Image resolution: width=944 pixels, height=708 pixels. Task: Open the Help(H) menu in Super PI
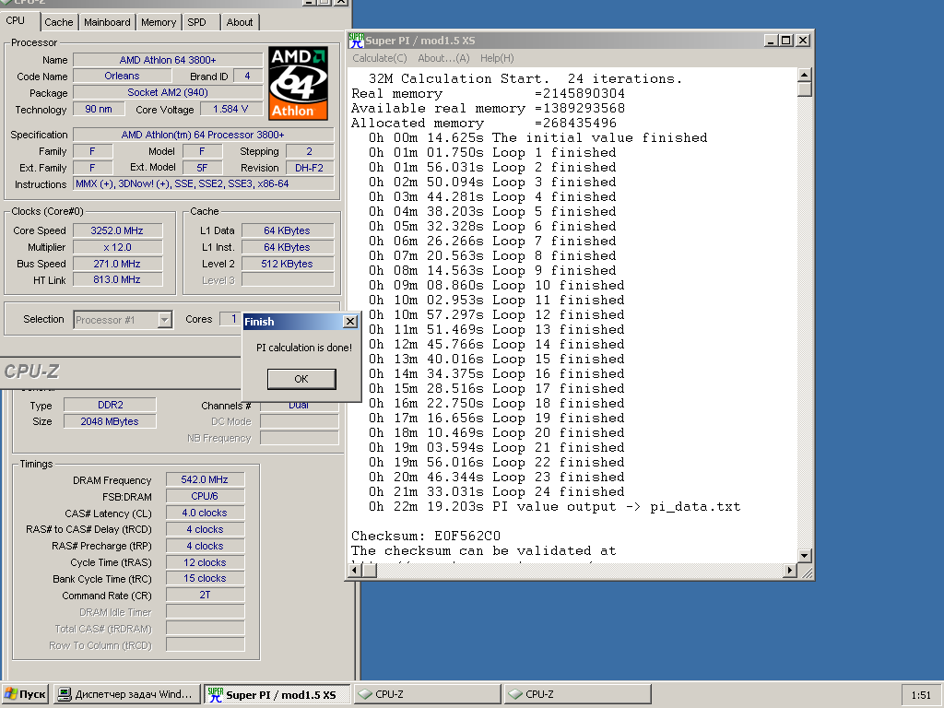497,58
